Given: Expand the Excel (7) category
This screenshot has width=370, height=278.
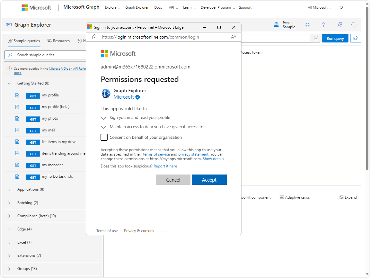Looking at the screenshot, I should (9, 243).
